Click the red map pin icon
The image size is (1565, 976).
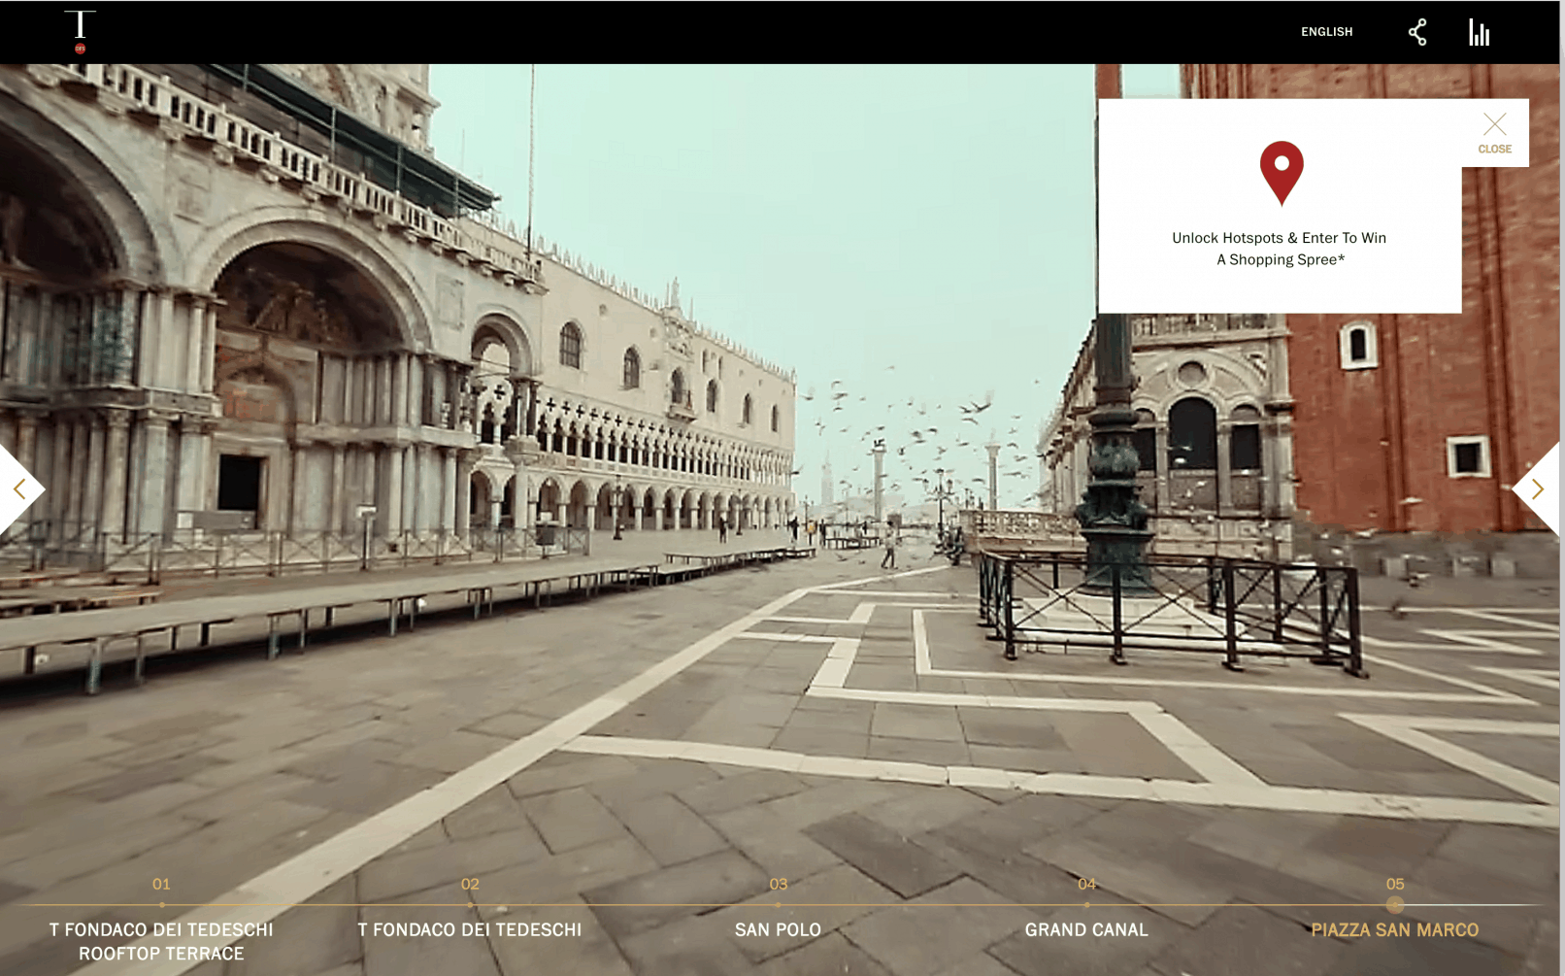1281,172
